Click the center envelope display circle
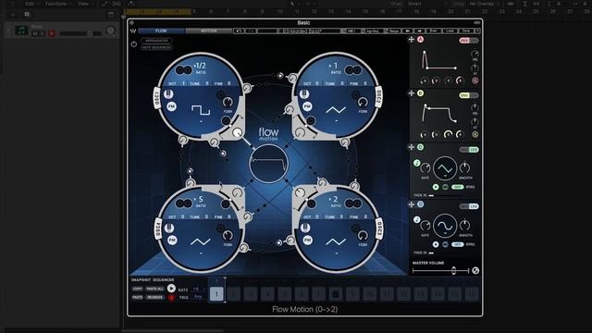Screen dimensions: 592x333 point(268,164)
